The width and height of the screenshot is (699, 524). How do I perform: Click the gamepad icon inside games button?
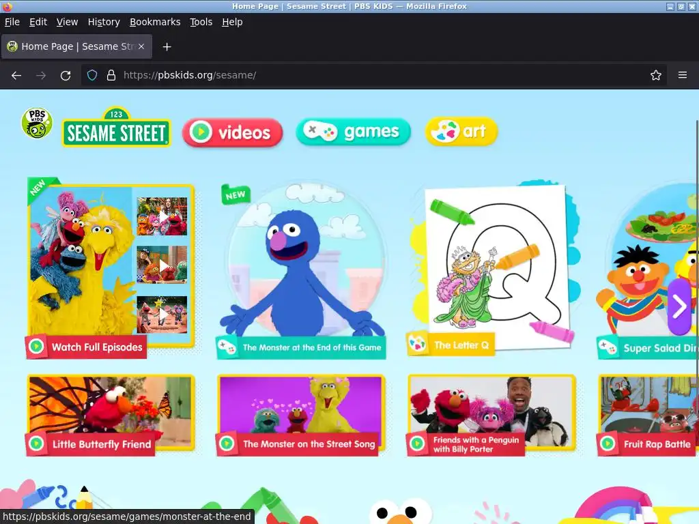coord(320,131)
